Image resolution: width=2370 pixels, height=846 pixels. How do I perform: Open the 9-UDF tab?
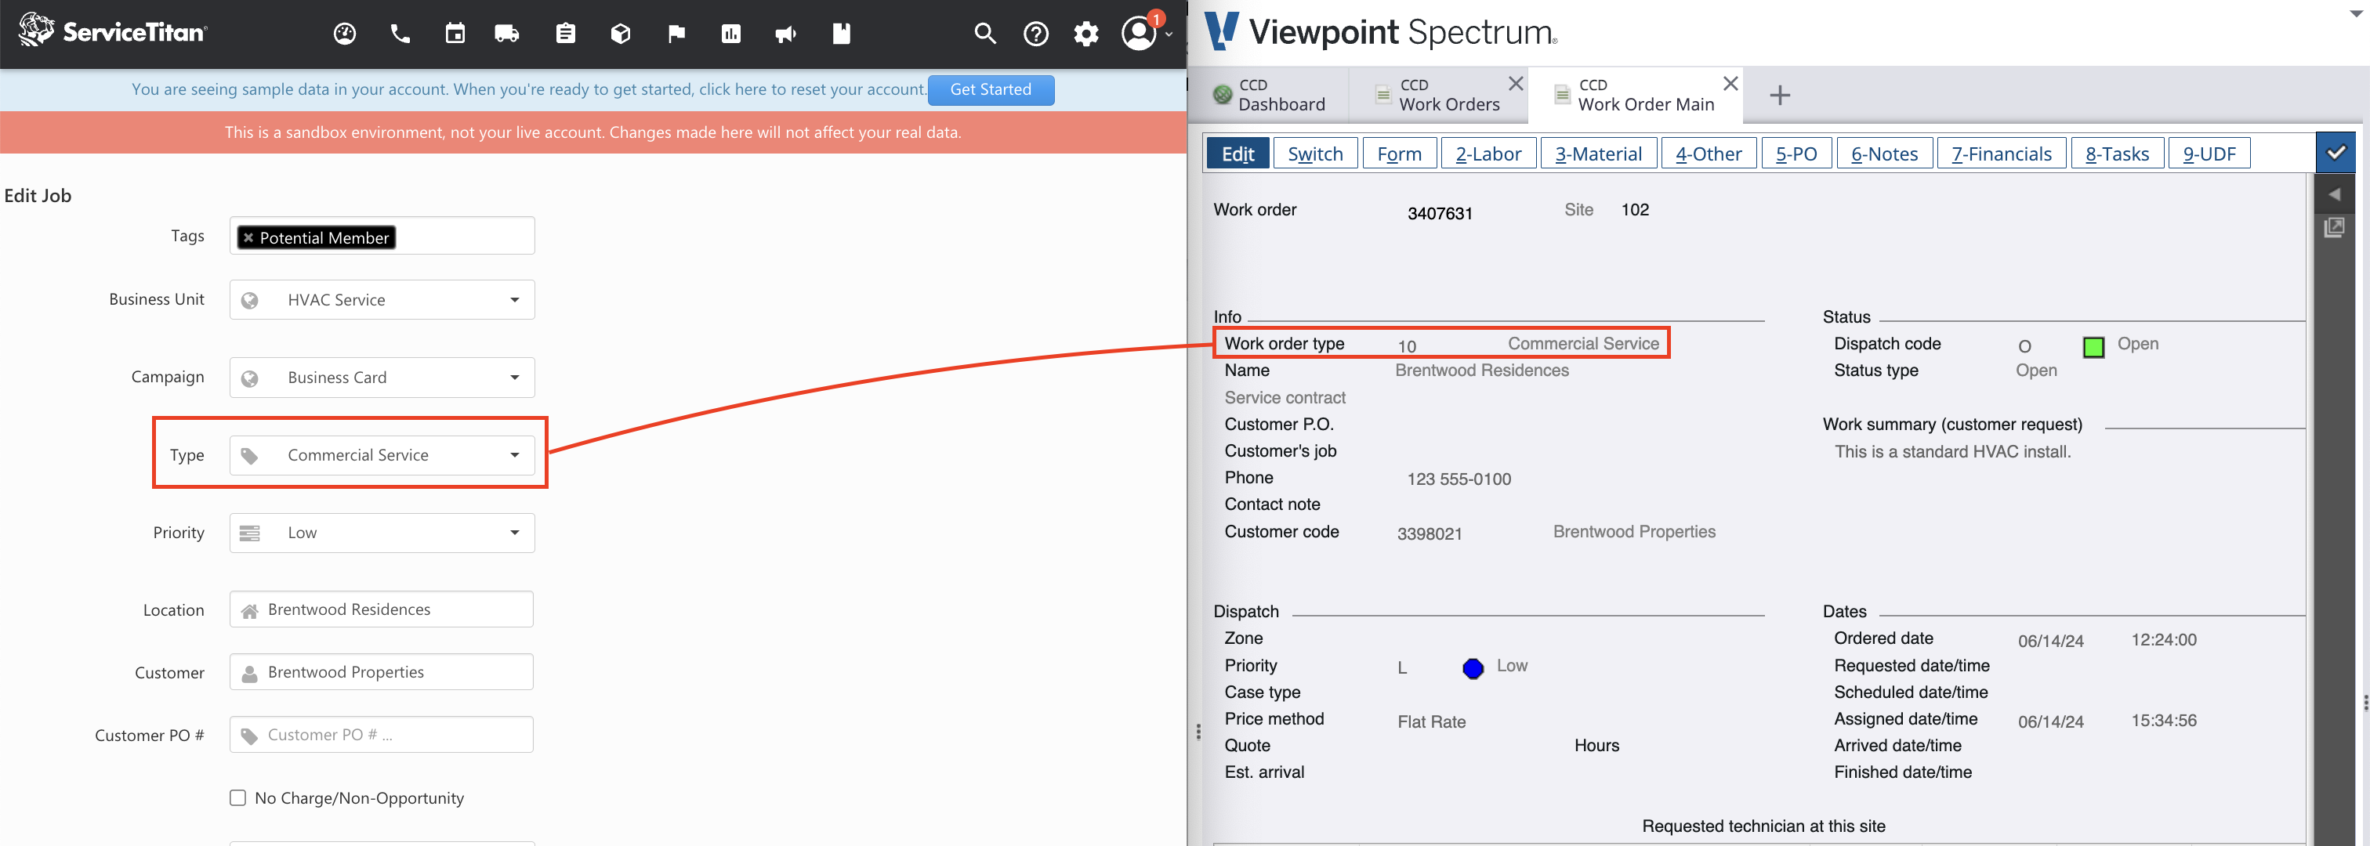coord(2209,154)
